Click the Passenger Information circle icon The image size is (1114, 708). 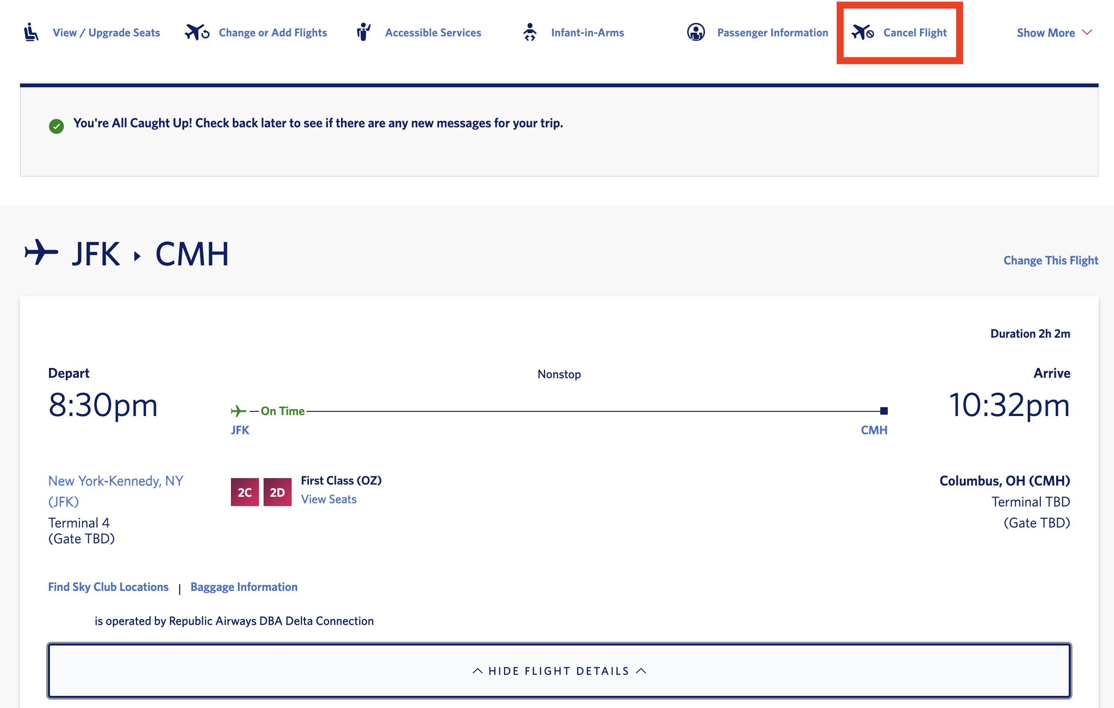tap(696, 32)
